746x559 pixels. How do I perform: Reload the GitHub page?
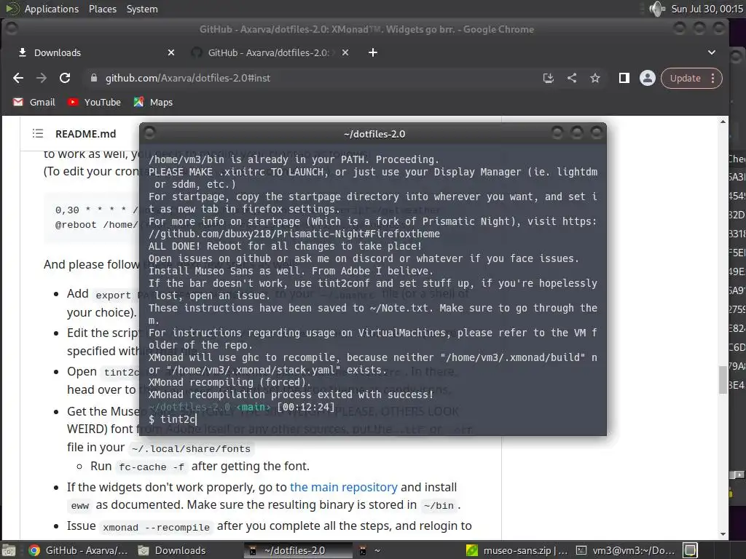pos(65,78)
